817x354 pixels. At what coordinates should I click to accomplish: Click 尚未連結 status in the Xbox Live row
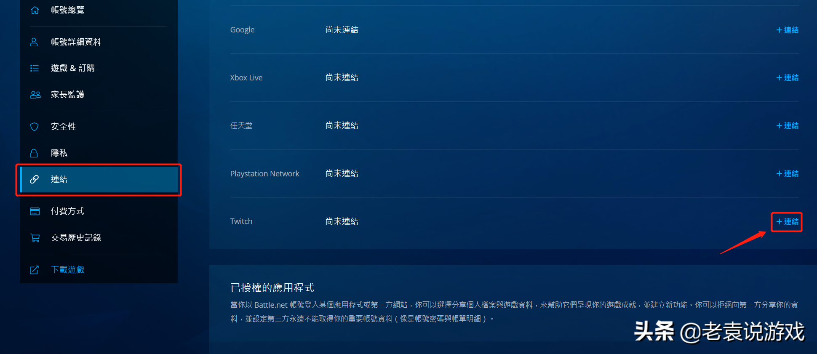point(342,77)
